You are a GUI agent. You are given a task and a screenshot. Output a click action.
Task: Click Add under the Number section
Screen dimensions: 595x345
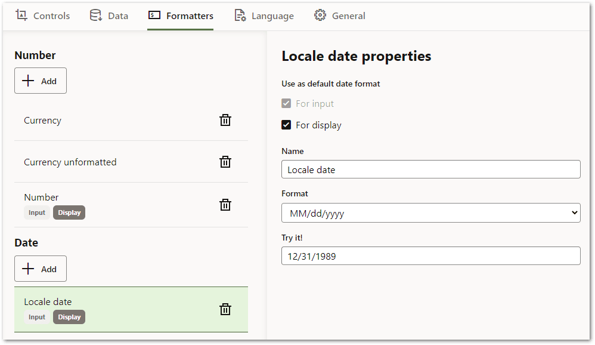click(x=40, y=81)
